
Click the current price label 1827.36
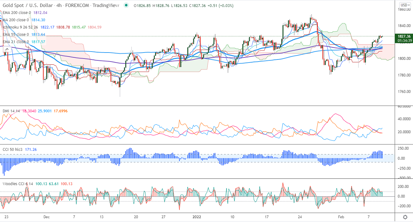[x=404, y=37]
